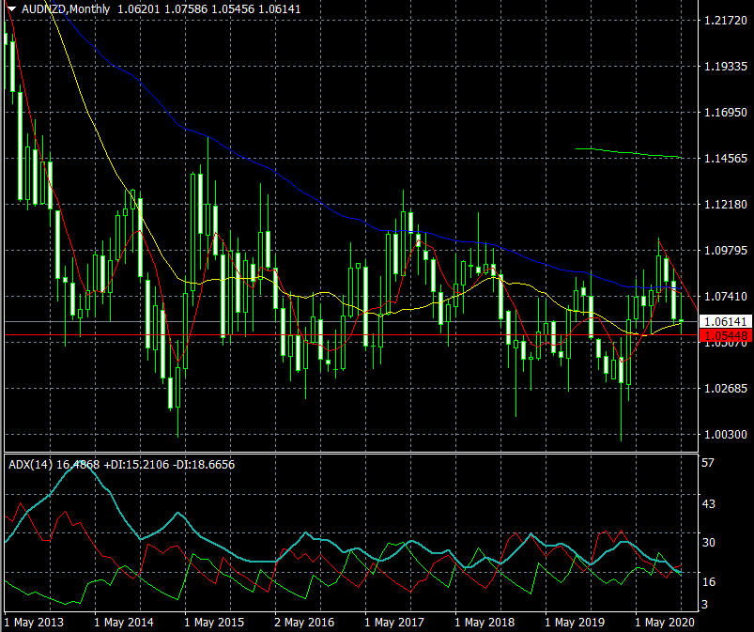This screenshot has width=754, height=632.
Task: Click the 1 May 2018 date label
Action: 485,623
